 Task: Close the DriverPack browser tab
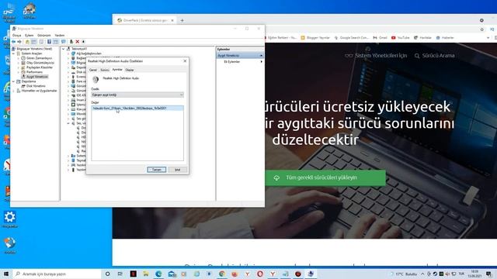[x=172, y=20]
